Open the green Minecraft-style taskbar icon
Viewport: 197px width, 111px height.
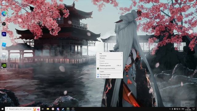click(x=68, y=109)
